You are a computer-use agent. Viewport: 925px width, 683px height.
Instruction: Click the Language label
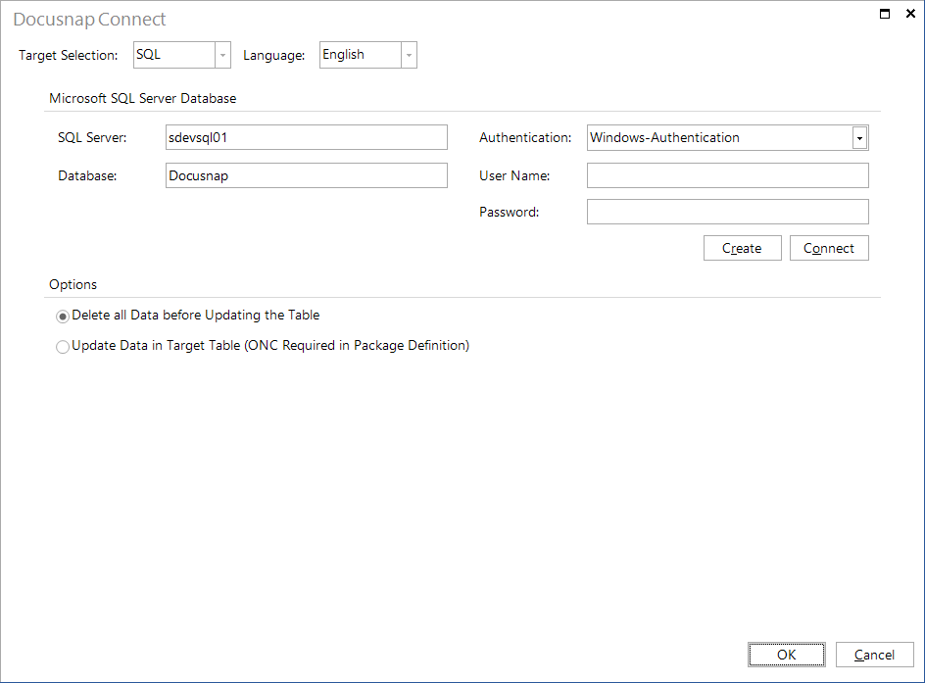tap(273, 56)
